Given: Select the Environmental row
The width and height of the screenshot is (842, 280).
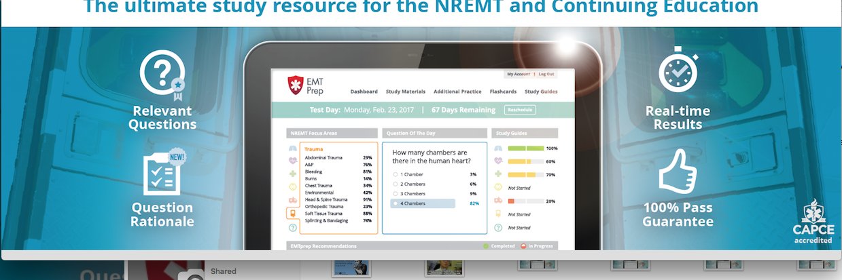Looking at the screenshot, I should 338,193.
